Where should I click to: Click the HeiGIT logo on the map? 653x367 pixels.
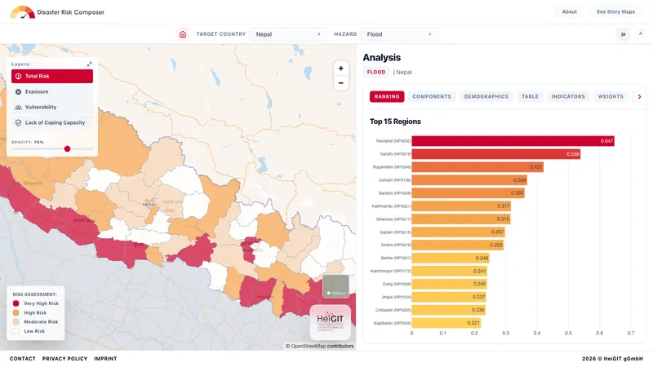click(x=331, y=322)
